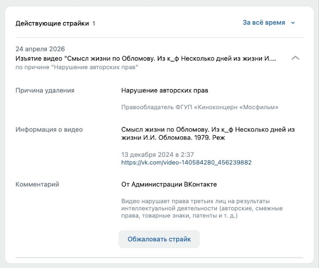Open the vk.com/video-140584280_456239882 link

pos(186,162)
